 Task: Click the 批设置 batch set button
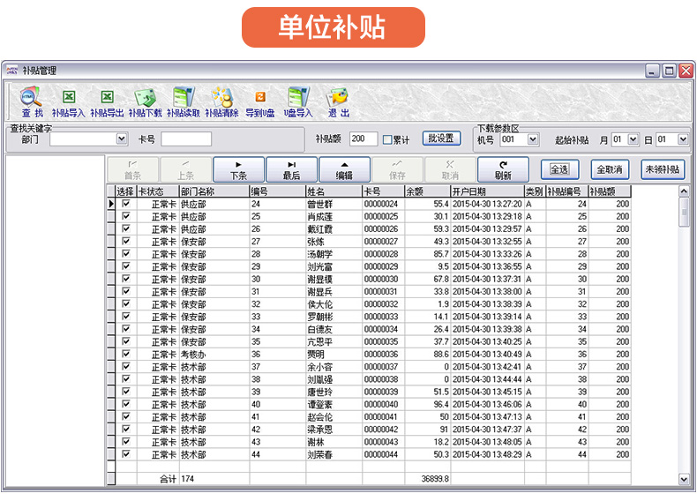click(x=441, y=138)
